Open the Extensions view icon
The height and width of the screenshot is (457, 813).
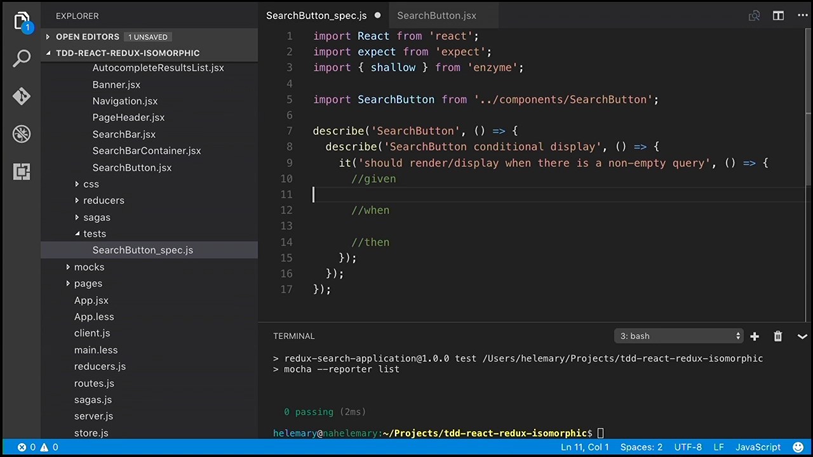click(22, 171)
